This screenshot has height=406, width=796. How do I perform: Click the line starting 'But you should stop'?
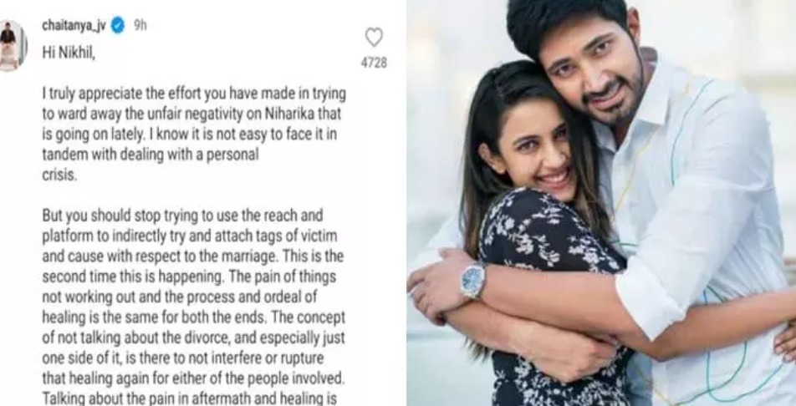coord(183,216)
